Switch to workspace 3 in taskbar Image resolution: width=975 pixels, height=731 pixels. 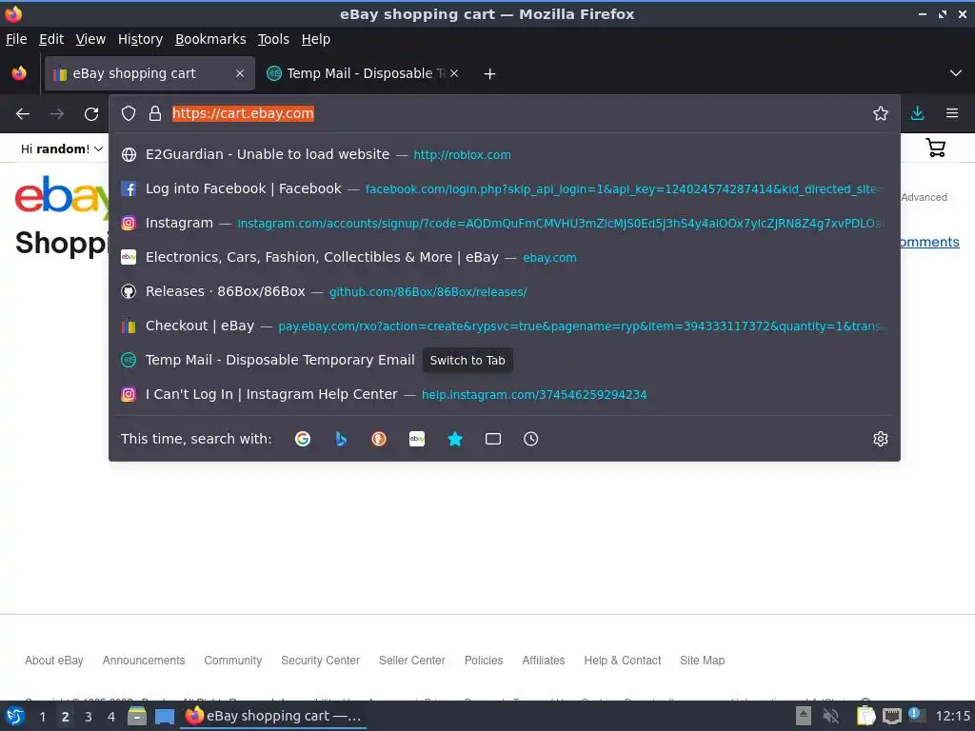[x=89, y=717]
